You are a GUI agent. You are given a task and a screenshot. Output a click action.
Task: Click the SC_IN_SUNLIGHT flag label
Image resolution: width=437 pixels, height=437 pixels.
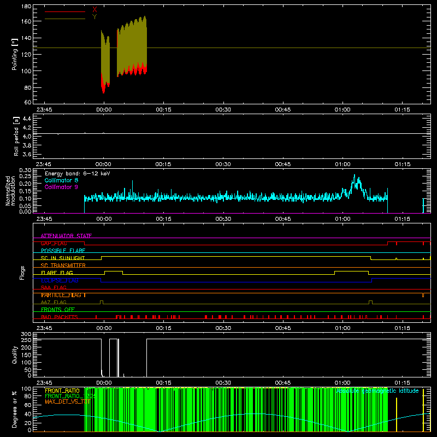coord(63,258)
